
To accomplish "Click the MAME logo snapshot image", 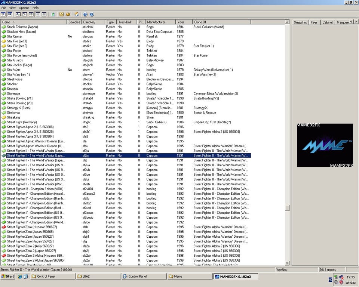I will point(325,145).
